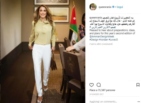Click the 14 MAGGIO 2017 date
Image resolution: width=141 pixels, height=103 pixels.
tap(97, 94)
